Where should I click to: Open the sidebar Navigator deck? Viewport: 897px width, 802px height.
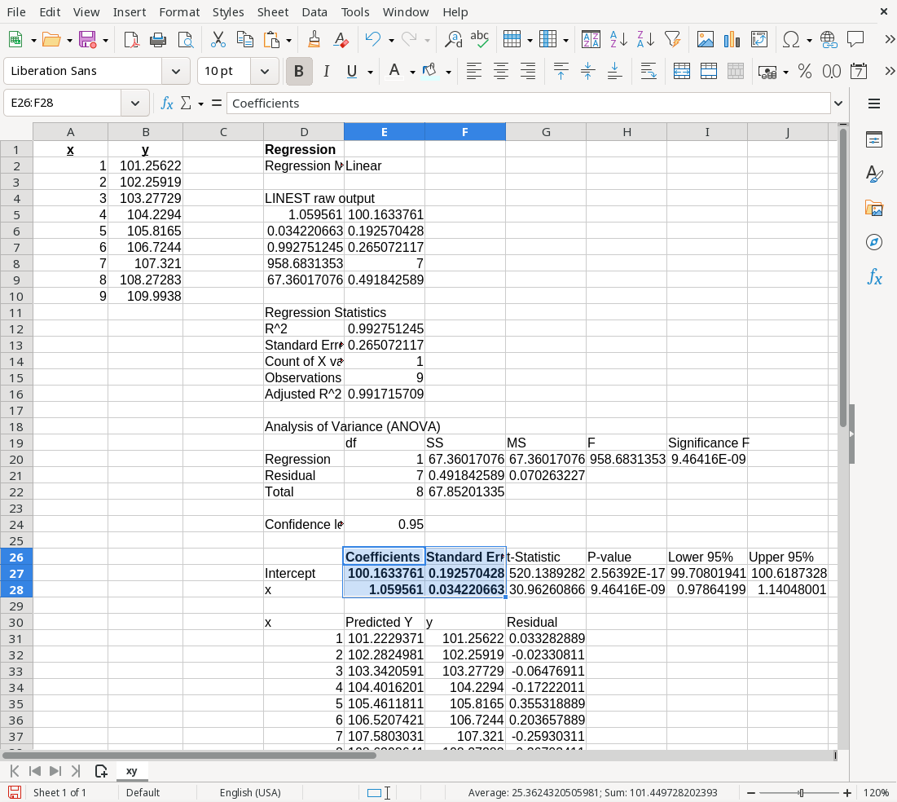tap(874, 242)
